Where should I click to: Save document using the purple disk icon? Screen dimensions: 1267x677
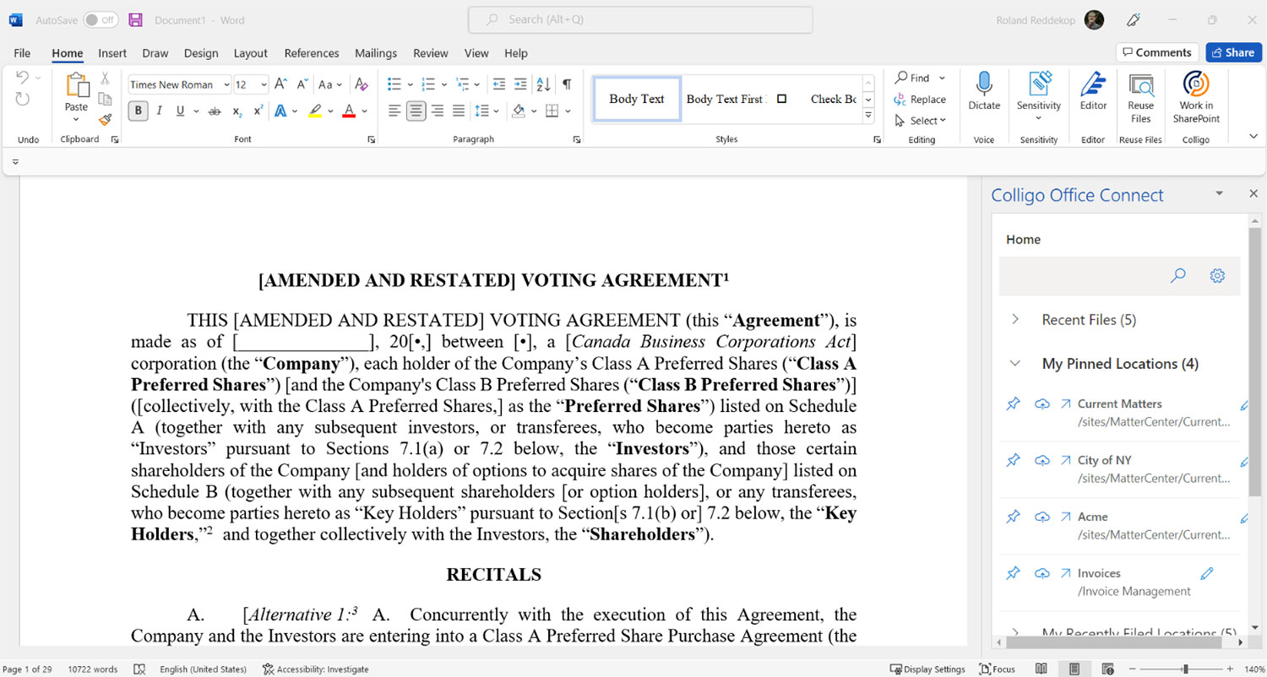point(136,19)
